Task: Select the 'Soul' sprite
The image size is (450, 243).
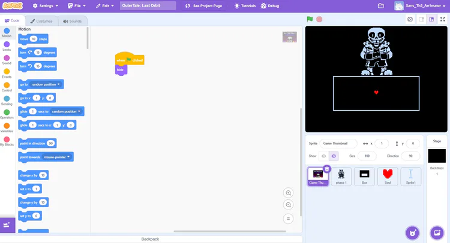Action: coord(388,177)
